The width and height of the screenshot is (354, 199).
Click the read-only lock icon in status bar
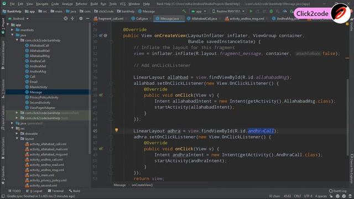331,196
